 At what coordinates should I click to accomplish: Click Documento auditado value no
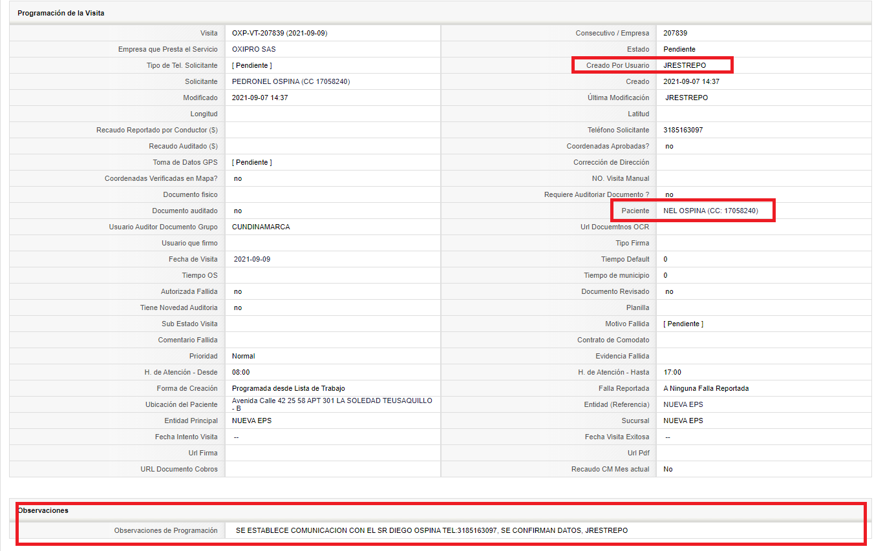(x=238, y=211)
